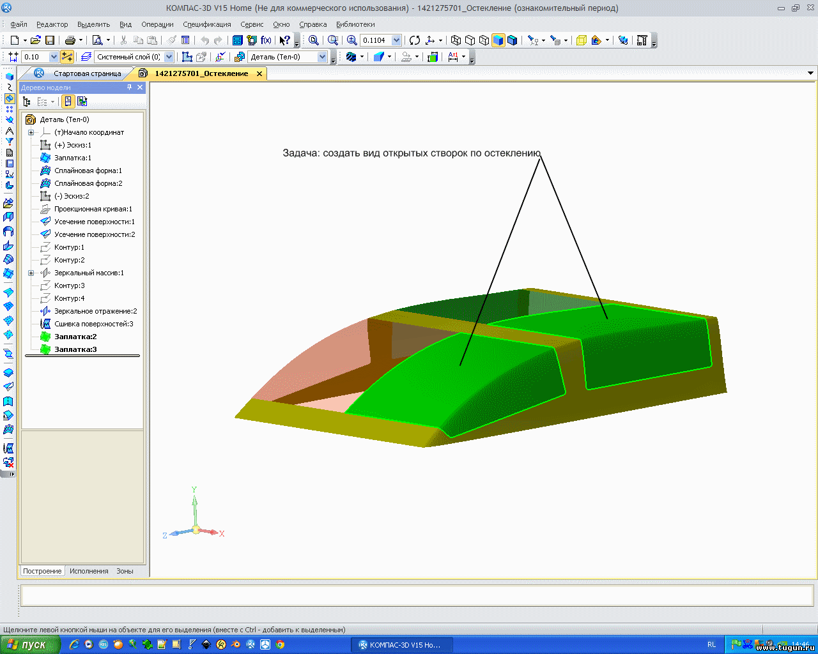818x654 pixels.
Task: Click the Windows пуск start button
Action: pos(30,644)
